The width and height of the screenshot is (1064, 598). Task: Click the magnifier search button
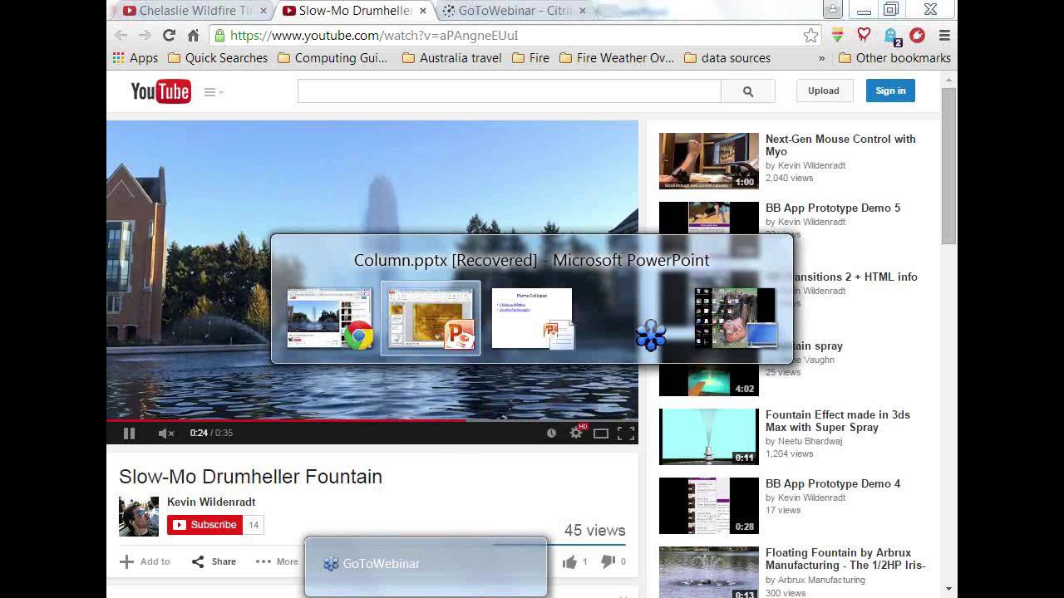pos(747,91)
